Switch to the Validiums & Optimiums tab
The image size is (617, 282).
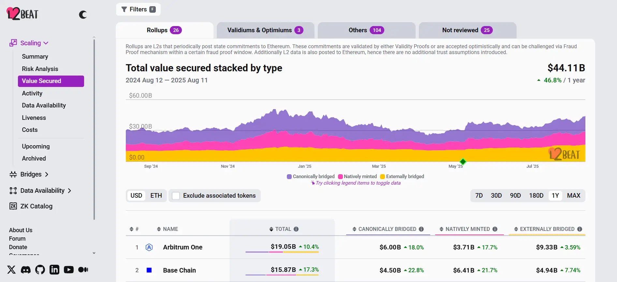[x=265, y=30]
